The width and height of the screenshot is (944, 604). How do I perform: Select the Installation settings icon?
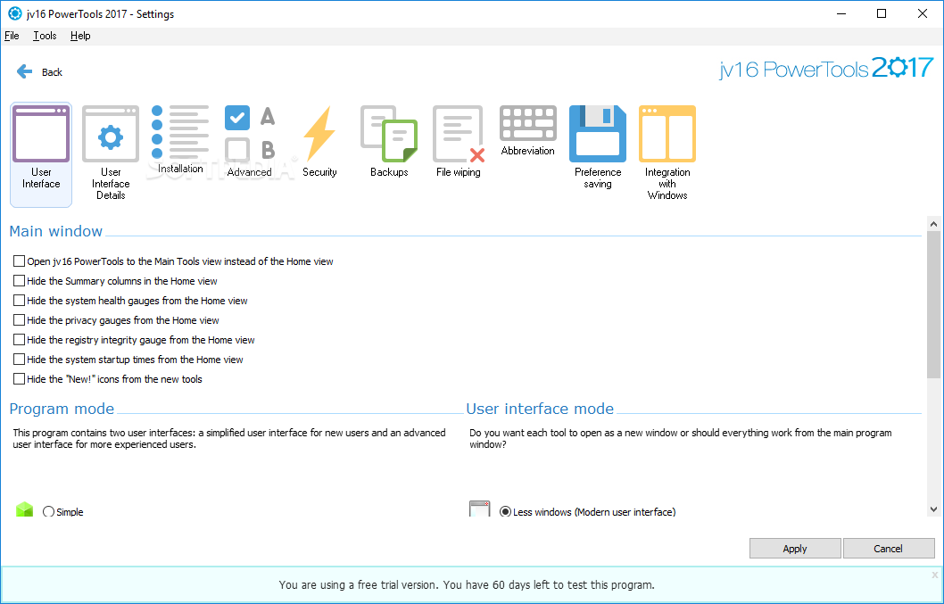180,140
